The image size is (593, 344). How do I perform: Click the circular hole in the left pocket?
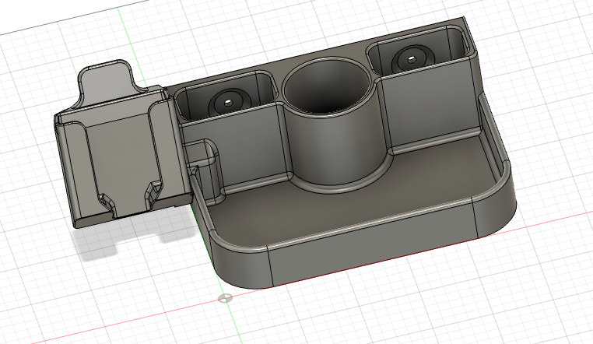pyautogui.click(x=227, y=100)
